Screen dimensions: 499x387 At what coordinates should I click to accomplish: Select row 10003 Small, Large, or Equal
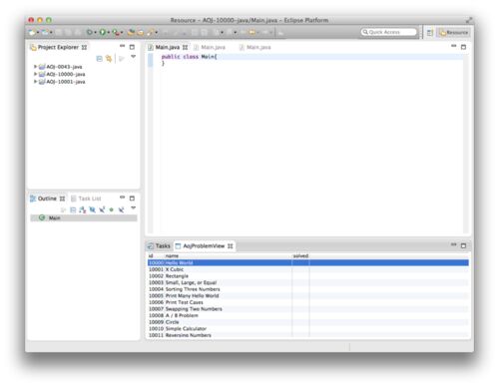tap(308, 282)
